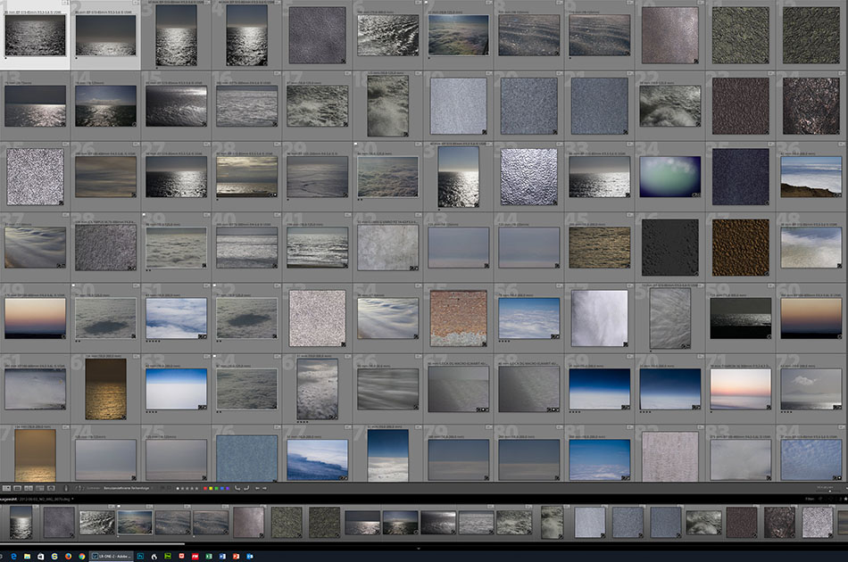848x562 pixels.
Task: Select the Painter spray can tool
Action: pyautogui.click(x=65, y=488)
